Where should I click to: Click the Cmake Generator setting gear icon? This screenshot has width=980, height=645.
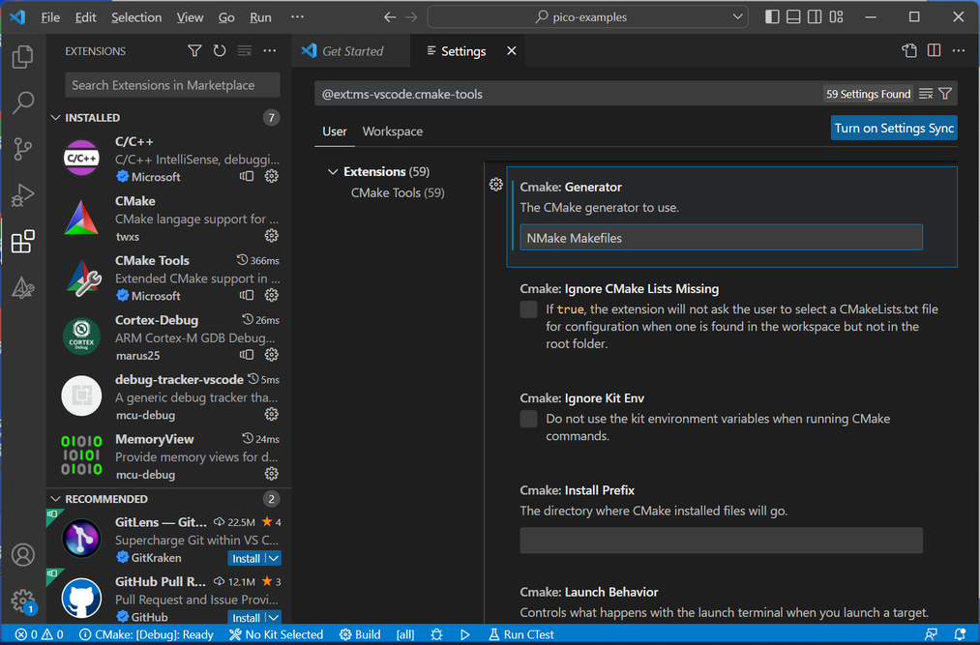[495, 185]
